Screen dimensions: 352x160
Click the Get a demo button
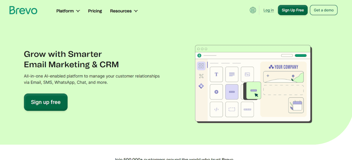323,10
